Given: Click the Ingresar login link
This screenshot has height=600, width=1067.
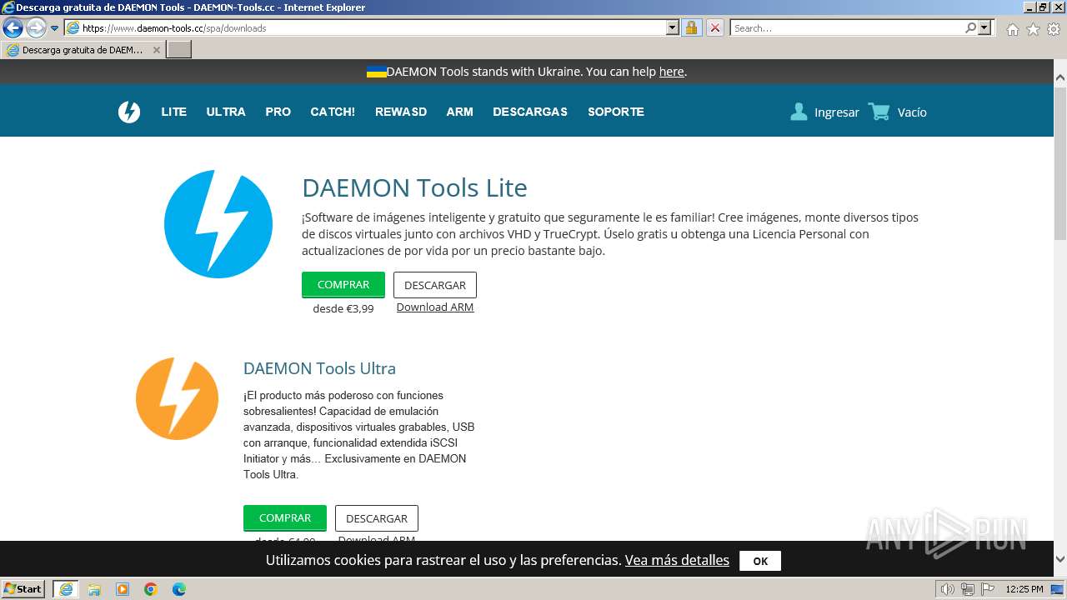Looking at the screenshot, I should [x=837, y=112].
